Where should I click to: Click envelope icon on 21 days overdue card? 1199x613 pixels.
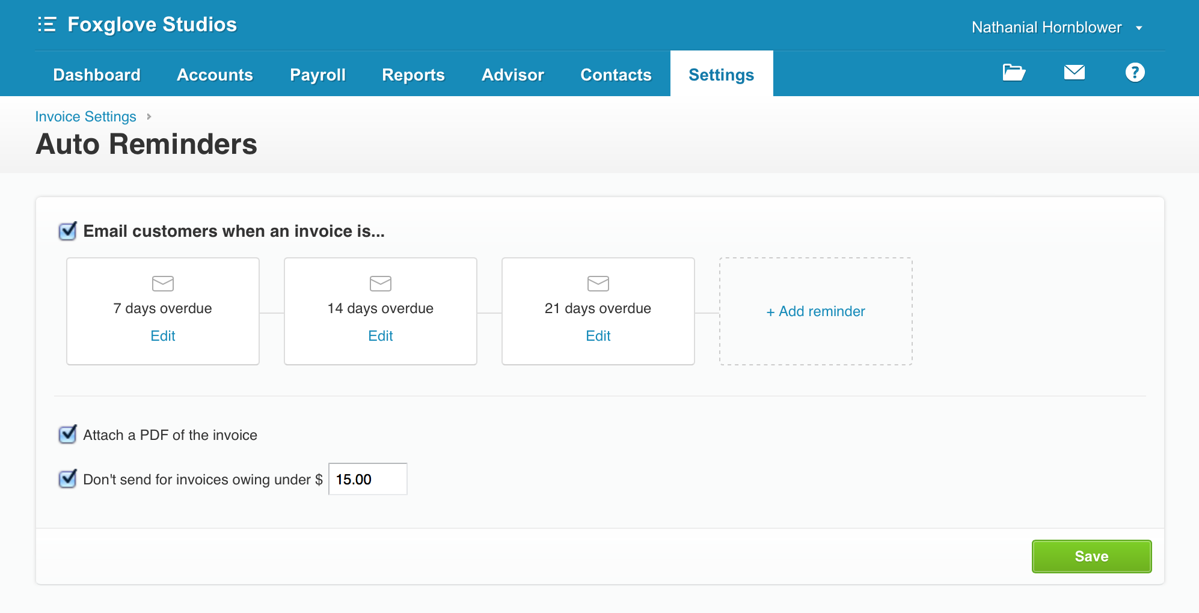point(598,283)
